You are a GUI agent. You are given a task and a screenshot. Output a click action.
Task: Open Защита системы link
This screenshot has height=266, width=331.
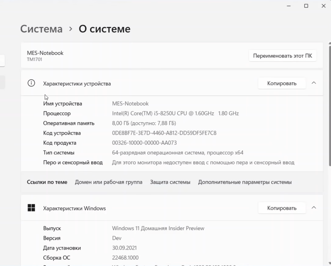click(x=170, y=182)
